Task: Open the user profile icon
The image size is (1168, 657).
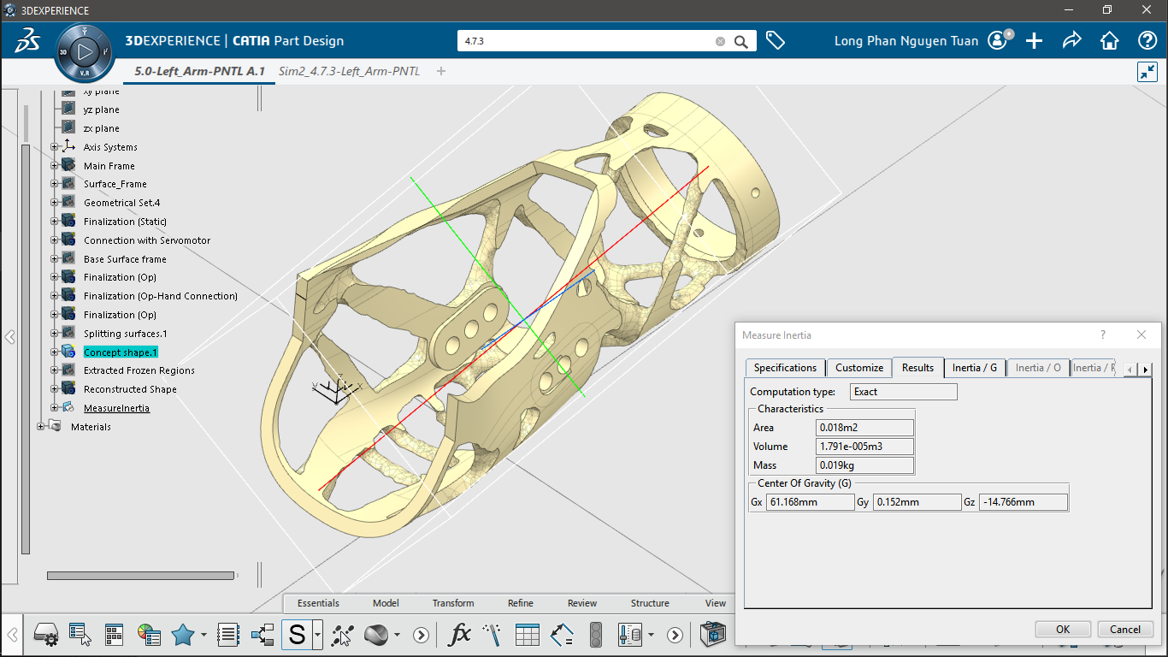Action: (999, 40)
